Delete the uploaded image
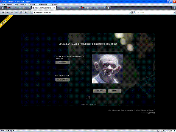The width and height of the screenshot is (176, 132). [x=99, y=91]
